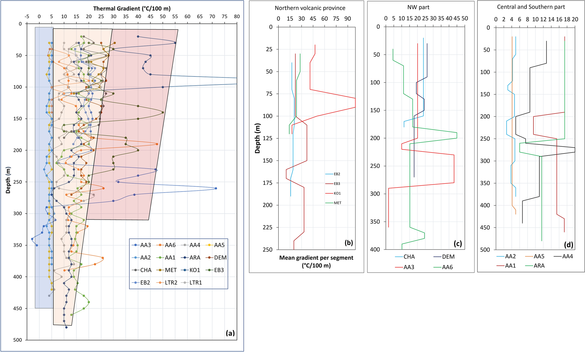Screen dimensions: 585x352
Task: Click the ARA legend entry in panel (d)
Action: pos(535,266)
